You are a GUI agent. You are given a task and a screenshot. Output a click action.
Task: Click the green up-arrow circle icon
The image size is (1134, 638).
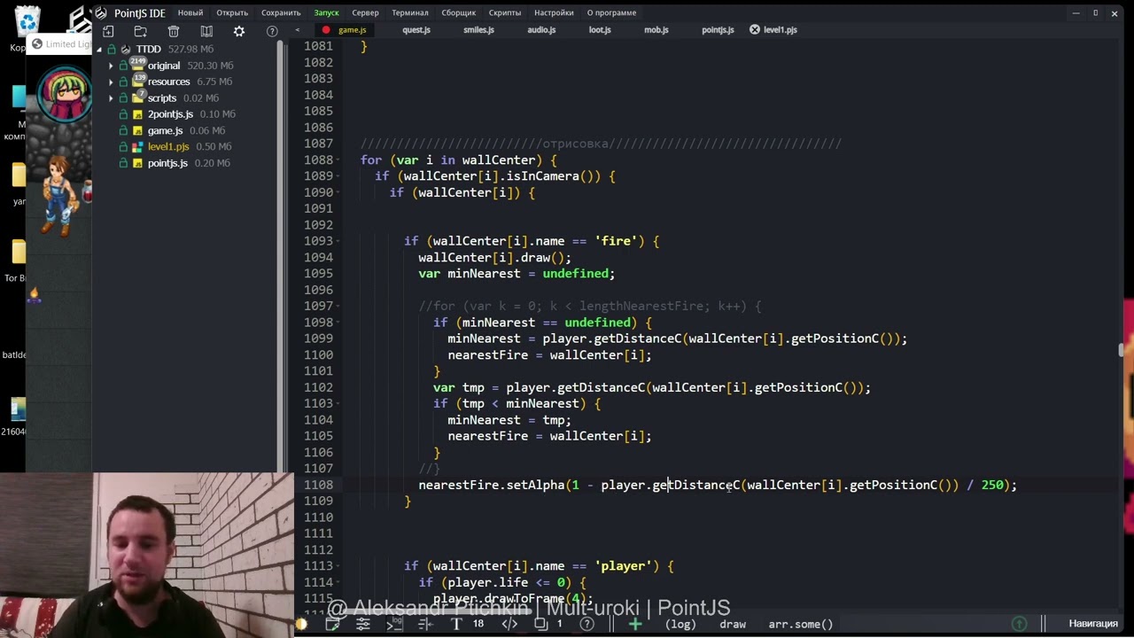pyautogui.click(x=1019, y=624)
